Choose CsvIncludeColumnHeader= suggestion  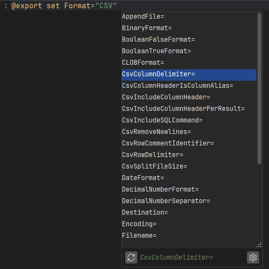click(x=189, y=97)
